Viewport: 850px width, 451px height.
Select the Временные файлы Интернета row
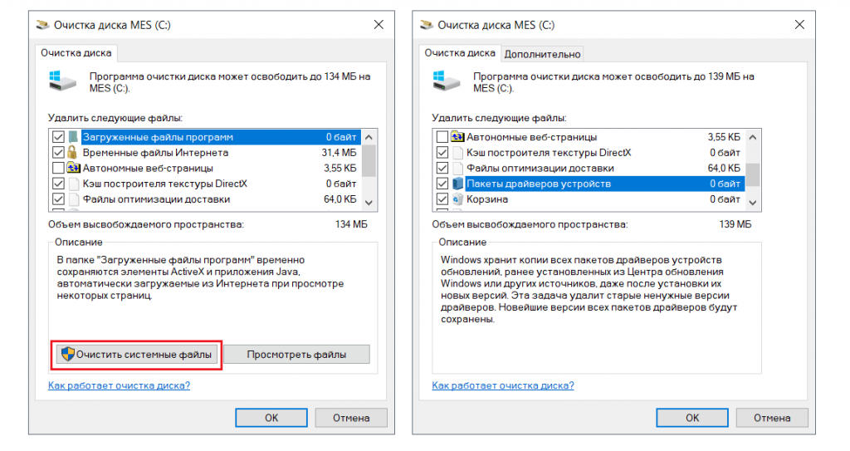coord(206,153)
